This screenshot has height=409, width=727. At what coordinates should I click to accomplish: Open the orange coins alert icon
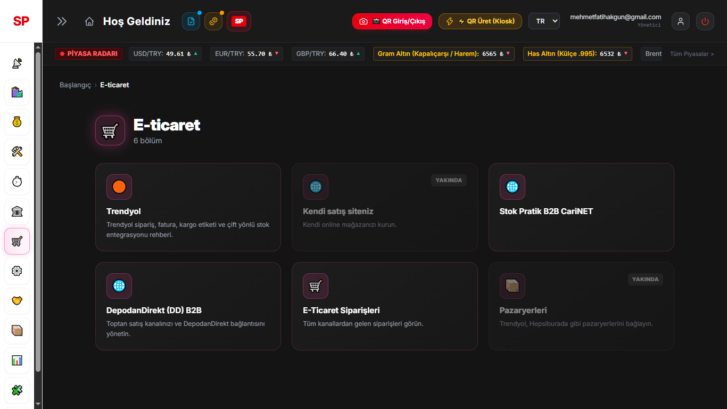click(213, 21)
